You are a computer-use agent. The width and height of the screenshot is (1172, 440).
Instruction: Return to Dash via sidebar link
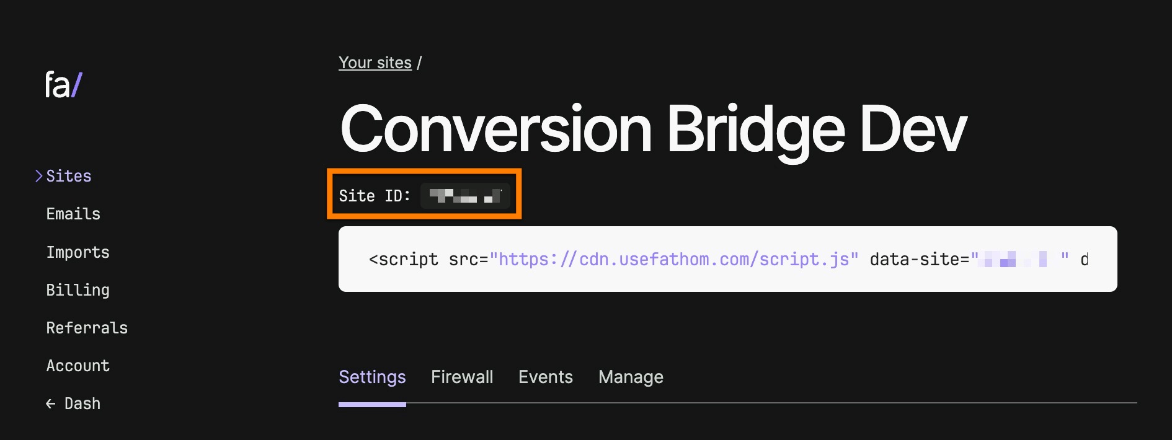(x=82, y=403)
